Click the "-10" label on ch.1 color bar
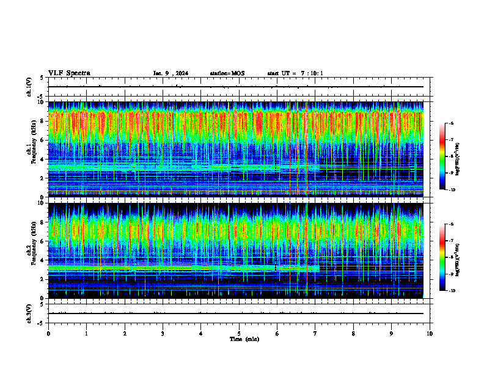Screen dimensions: 484x374 pyautogui.click(x=452, y=190)
